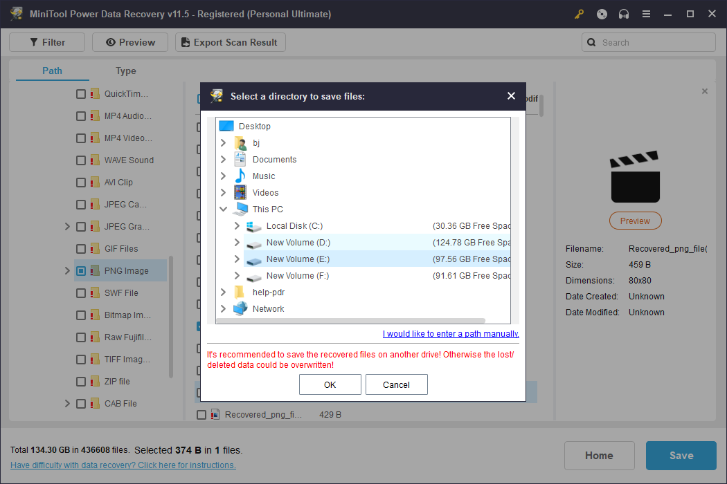Click the file type tree vertical scrollbar
The width and height of the screenshot is (727, 484).
[x=170, y=317]
